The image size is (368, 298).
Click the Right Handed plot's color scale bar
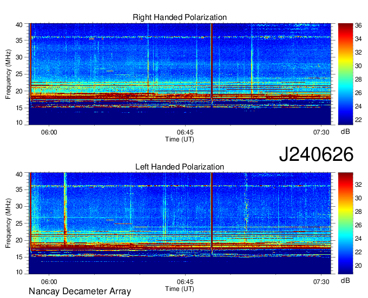pyautogui.click(x=345, y=74)
